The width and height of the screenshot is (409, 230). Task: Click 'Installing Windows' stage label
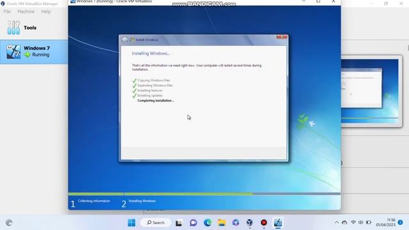pyautogui.click(x=142, y=201)
